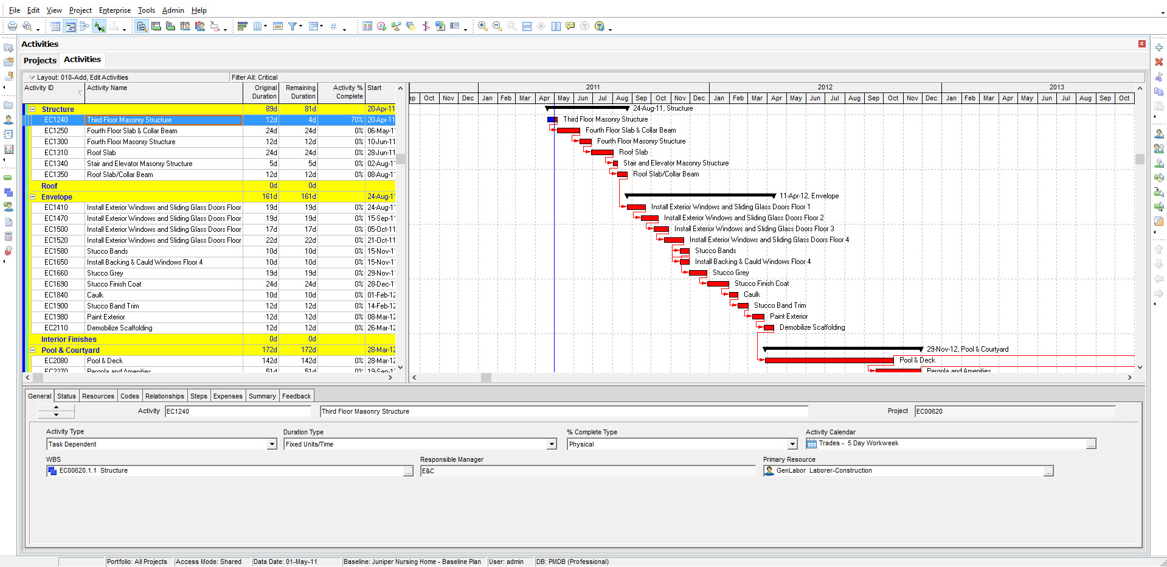Open the Columns dropdown arrow in toolbar

point(265,26)
